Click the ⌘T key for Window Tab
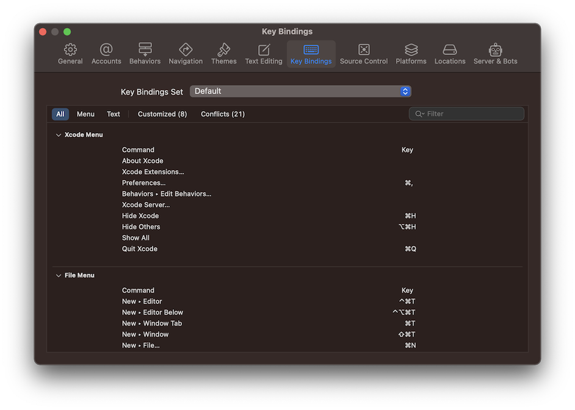This screenshot has width=575, height=410. point(410,323)
